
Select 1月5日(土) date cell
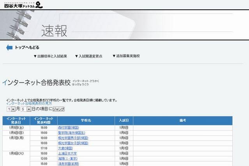[16, 127]
